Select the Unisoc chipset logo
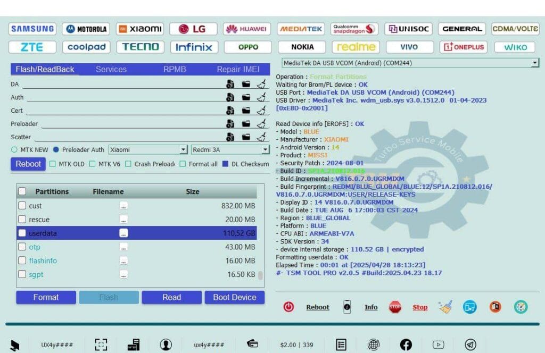Screen dimensions: 545x353 (x=408, y=29)
